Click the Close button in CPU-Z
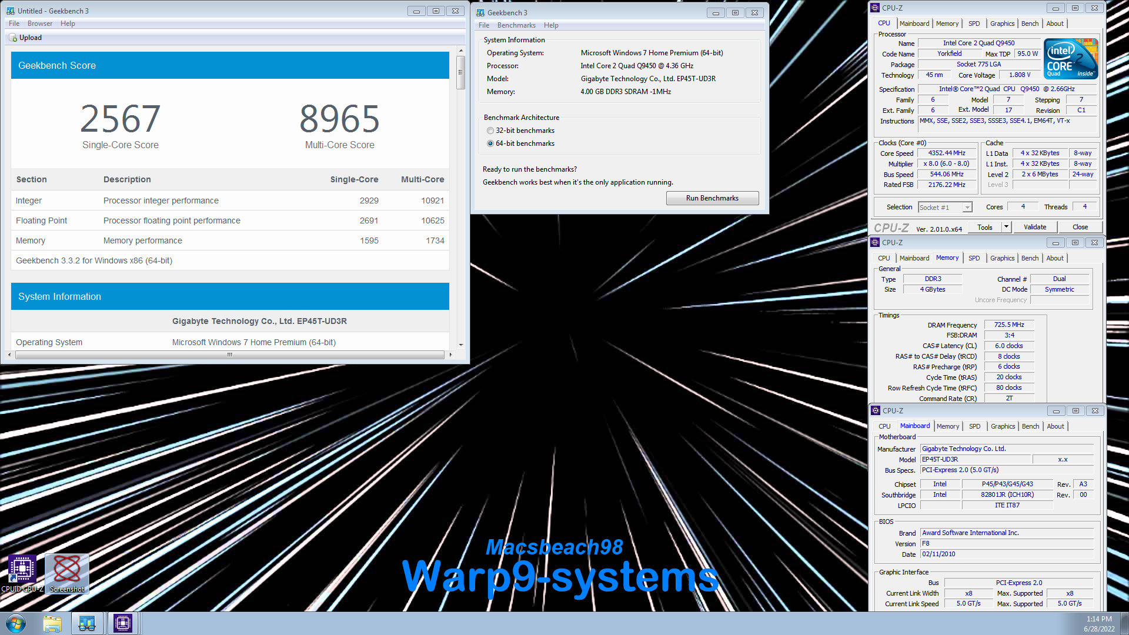 (x=1080, y=227)
